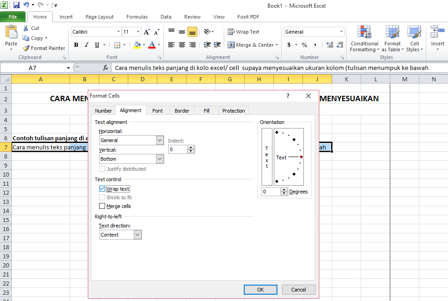Open Format as Table menu
The width and height of the screenshot is (448, 301).
[x=393, y=39]
